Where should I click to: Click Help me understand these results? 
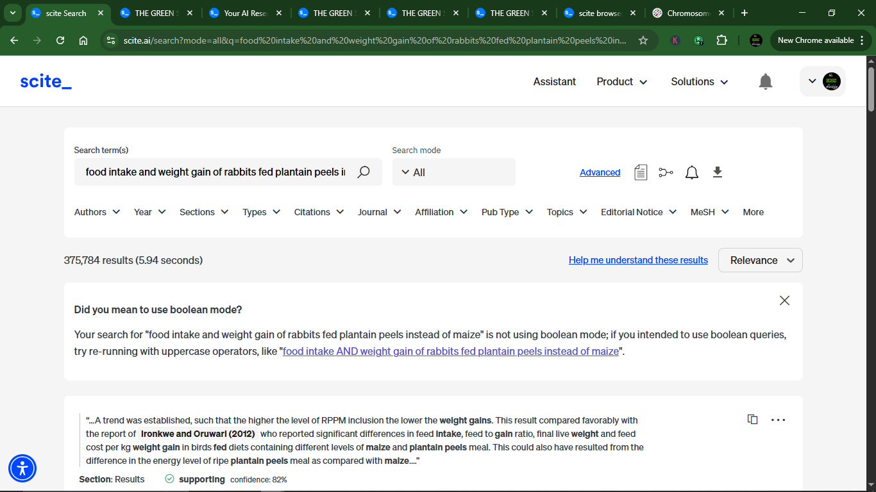point(638,260)
